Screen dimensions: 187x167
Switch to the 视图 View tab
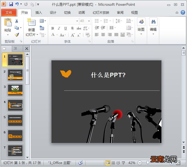(134, 13)
